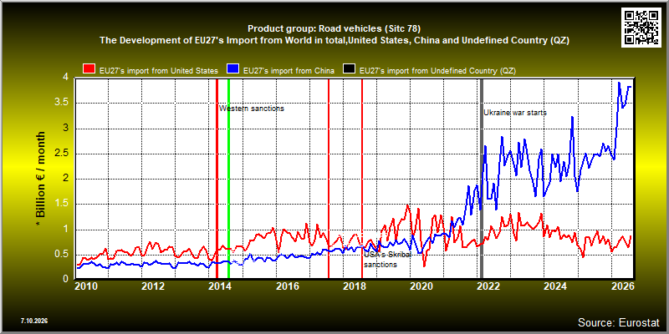Click the blue China line's highest peak near 2026
Viewport: 669px width, 334px height.
point(619,83)
